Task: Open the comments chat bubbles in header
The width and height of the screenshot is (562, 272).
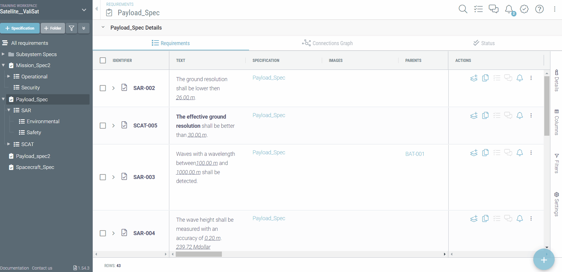Action: [x=494, y=9]
